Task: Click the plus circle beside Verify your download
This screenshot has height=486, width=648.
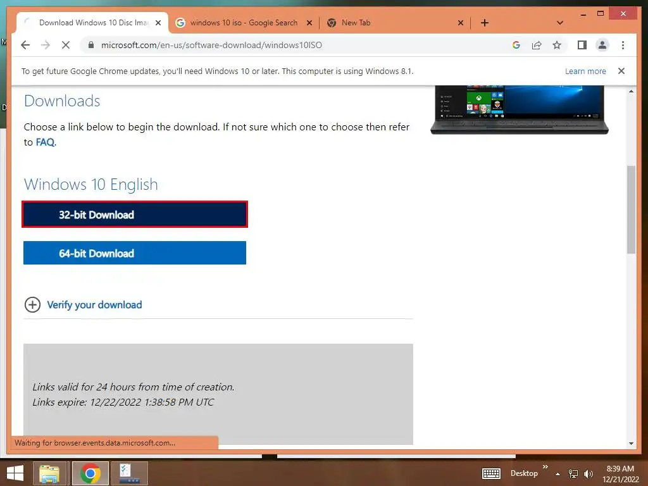Action: [32, 304]
